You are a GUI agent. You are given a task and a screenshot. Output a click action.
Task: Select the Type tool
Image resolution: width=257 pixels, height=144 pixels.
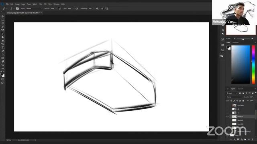(x=3, y=48)
